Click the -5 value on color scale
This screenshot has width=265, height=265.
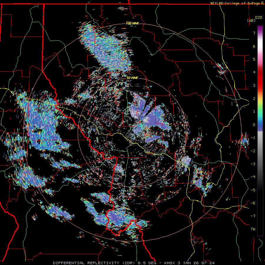[x=253, y=190]
